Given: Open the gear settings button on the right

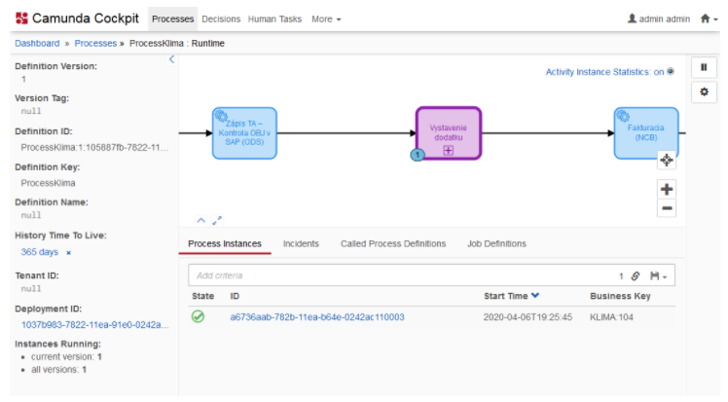Looking at the screenshot, I should click(x=704, y=91).
